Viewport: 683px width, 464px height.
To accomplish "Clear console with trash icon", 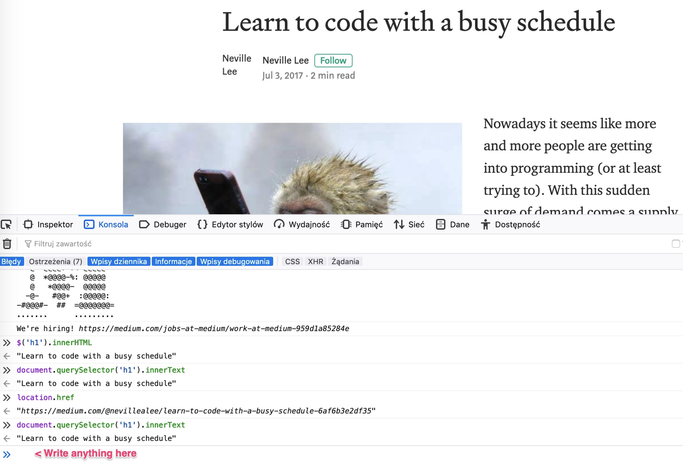I will click(7, 244).
